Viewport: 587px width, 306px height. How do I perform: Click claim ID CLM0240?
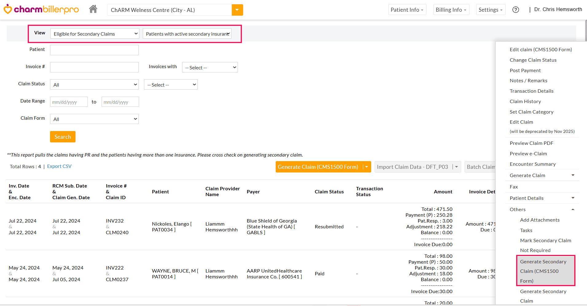(117, 233)
